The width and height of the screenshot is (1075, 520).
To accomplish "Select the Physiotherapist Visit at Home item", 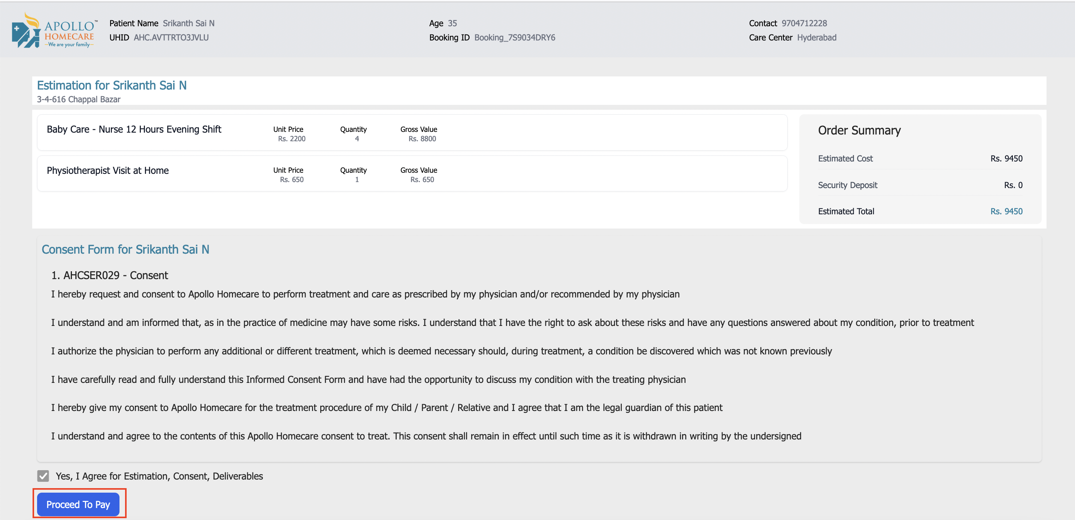I will [x=107, y=171].
